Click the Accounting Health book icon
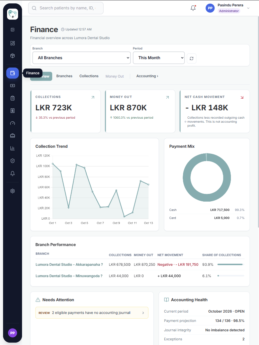This screenshot has width=259, height=345. [167, 300]
